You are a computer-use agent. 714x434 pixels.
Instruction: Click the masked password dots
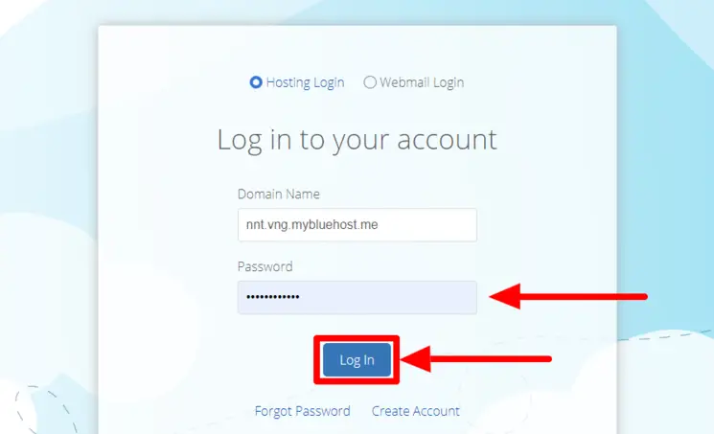click(x=273, y=297)
